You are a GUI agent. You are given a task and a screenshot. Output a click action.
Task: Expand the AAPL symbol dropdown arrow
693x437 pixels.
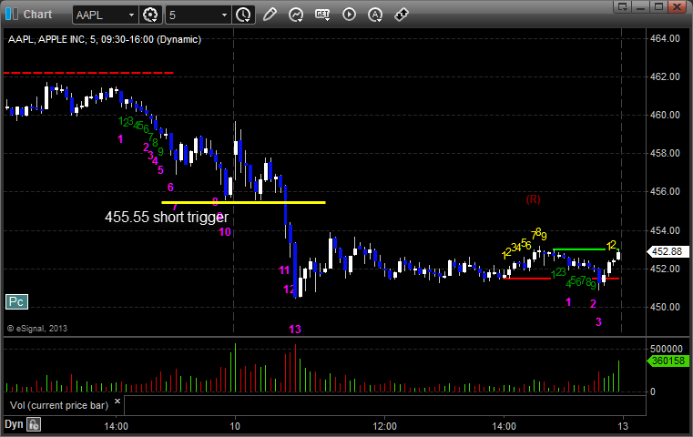131,15
